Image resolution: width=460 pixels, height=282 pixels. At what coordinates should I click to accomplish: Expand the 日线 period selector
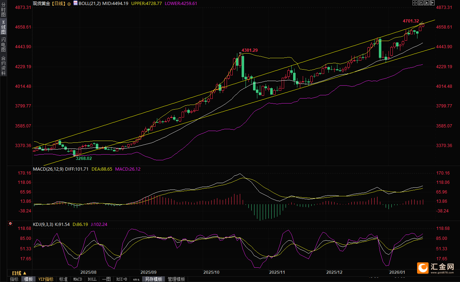17,273
